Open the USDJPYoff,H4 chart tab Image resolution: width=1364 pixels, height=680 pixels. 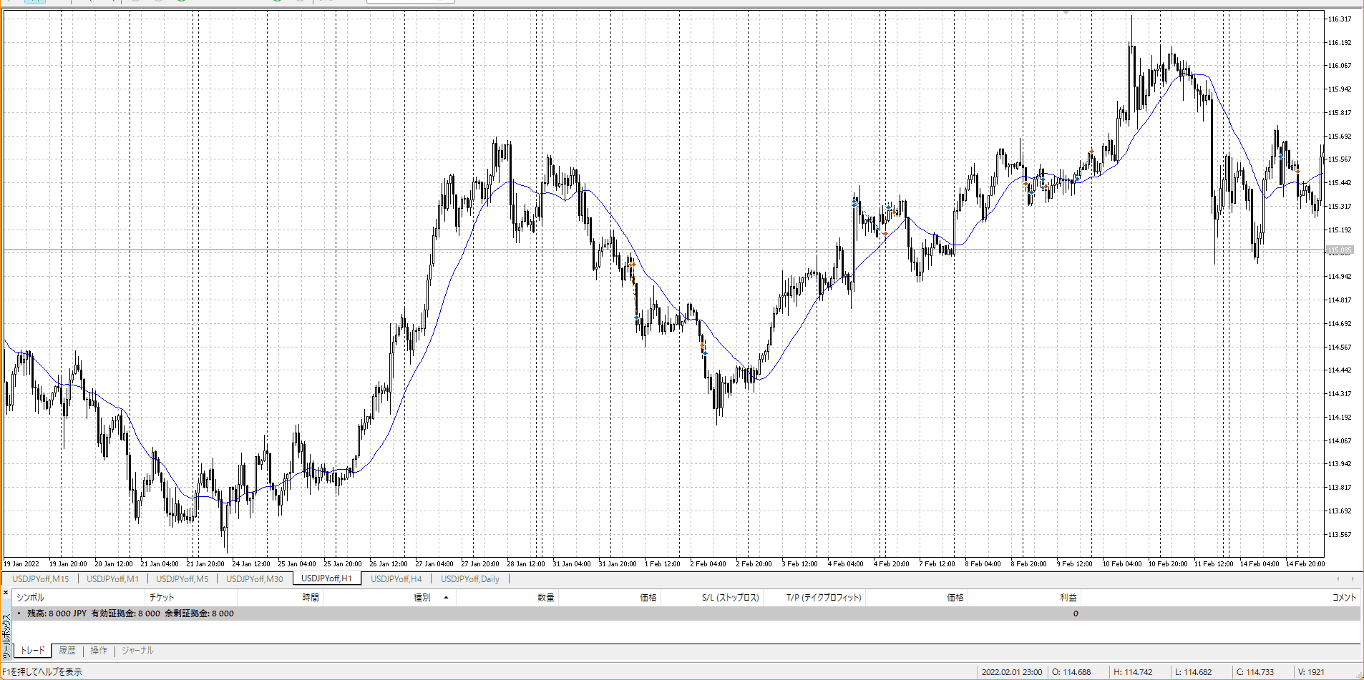(x=396, y=579)
